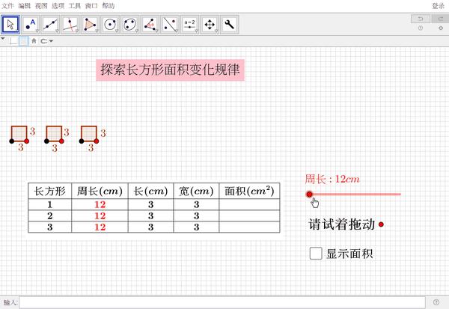
Task: Select the Perpendicular Line tool
Action: pos(70,25)
